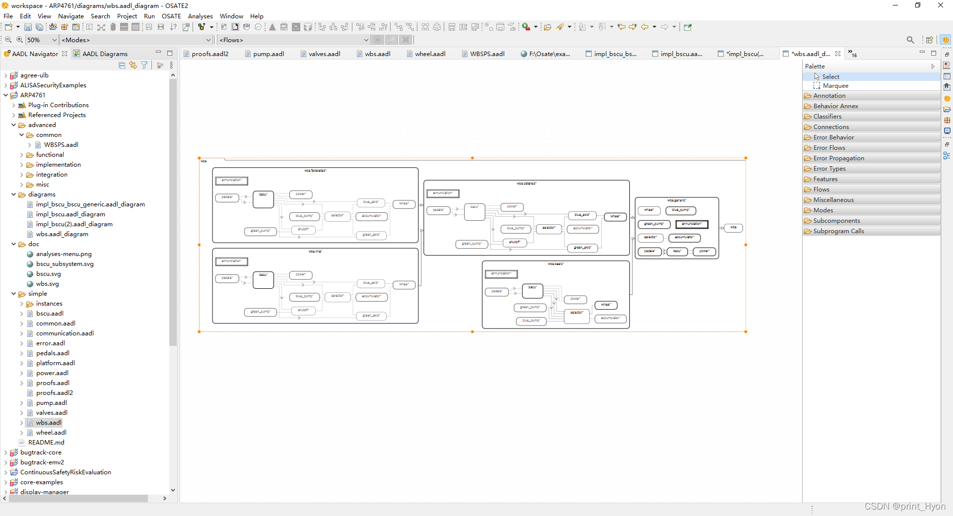Click the navigator View Menu dots icon
The height and width of the screenshot is (516, 953).
(171, 65)
